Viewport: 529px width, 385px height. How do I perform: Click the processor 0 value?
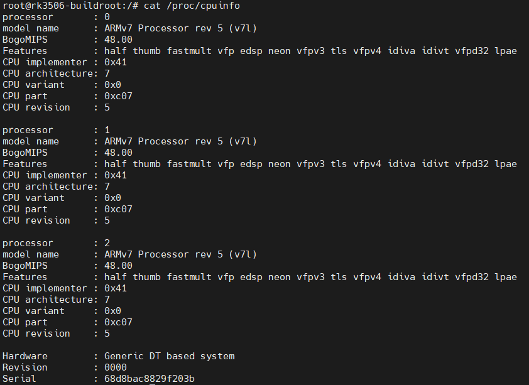point(107,17)
